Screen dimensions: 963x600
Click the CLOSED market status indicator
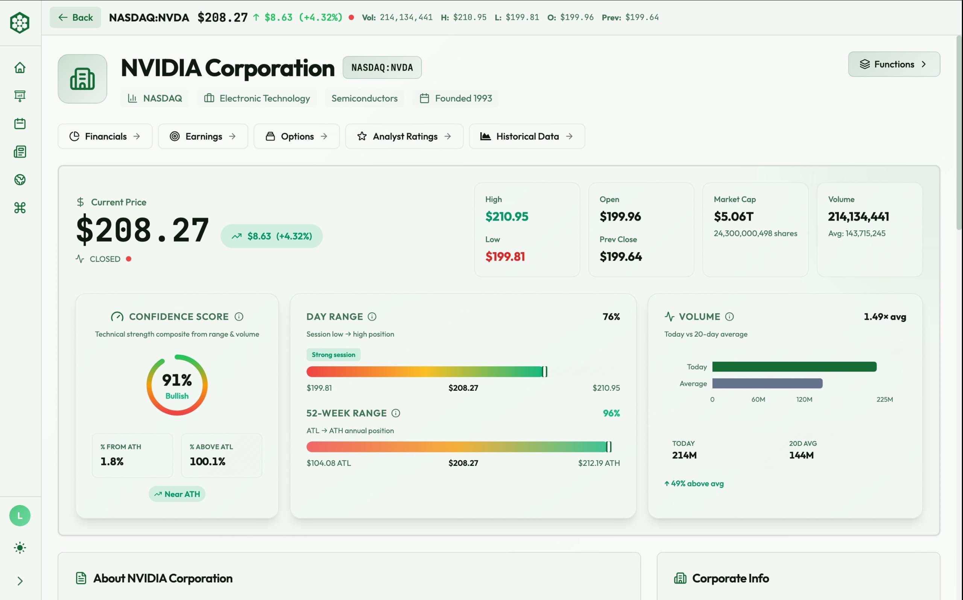[x=104, y=259]
